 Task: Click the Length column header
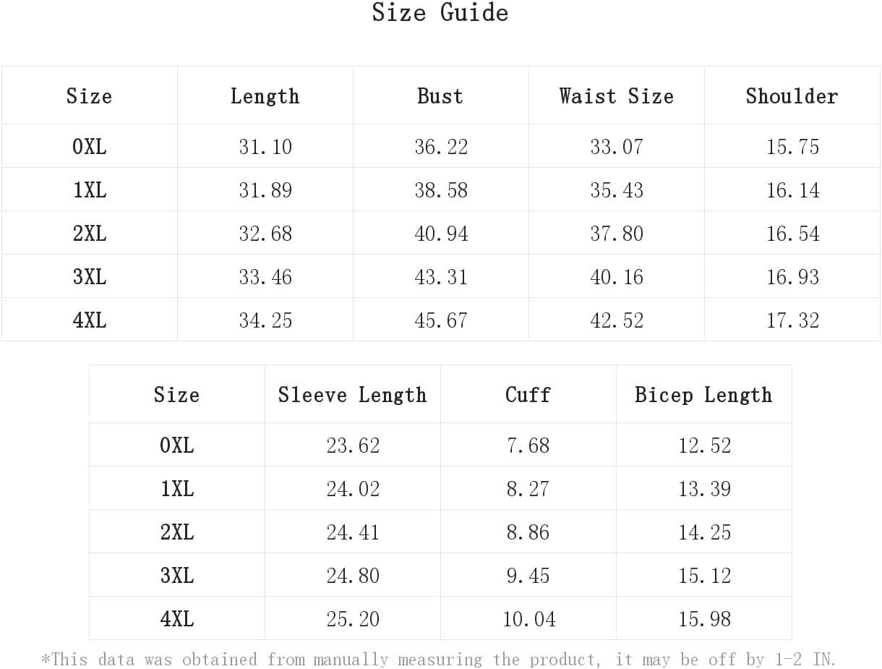point(265,96)
